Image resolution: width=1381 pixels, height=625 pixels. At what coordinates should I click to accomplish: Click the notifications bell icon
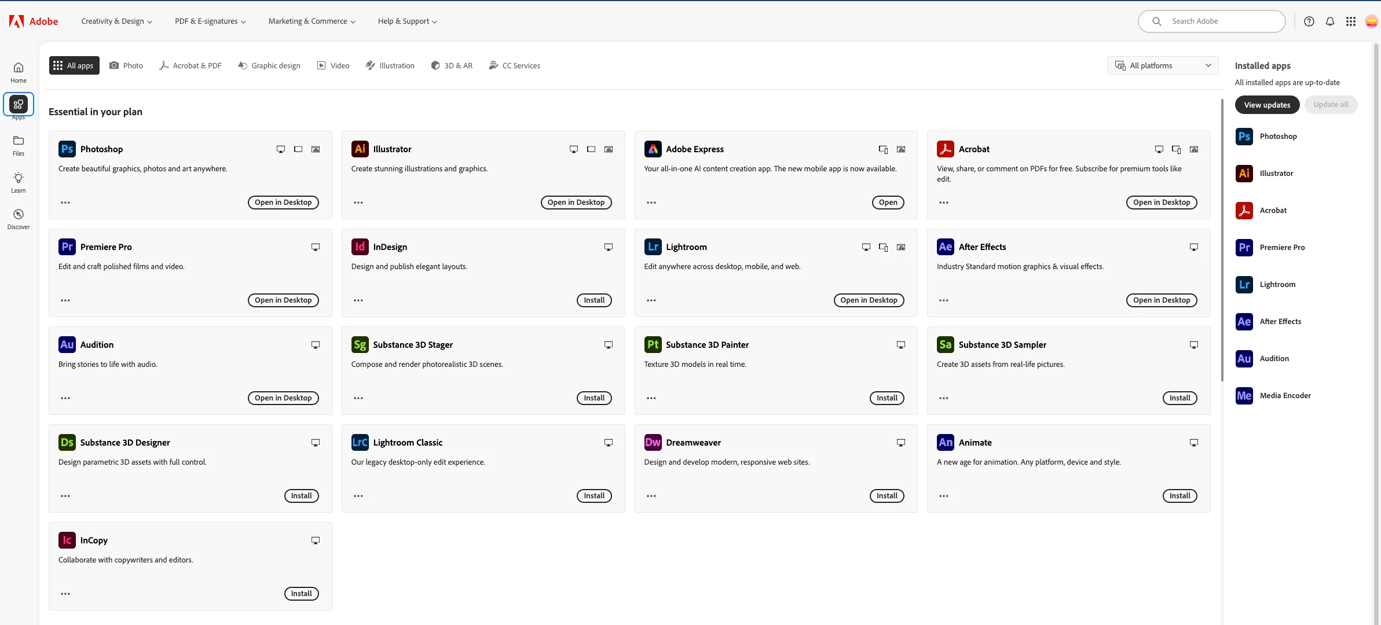point(1330,21)
